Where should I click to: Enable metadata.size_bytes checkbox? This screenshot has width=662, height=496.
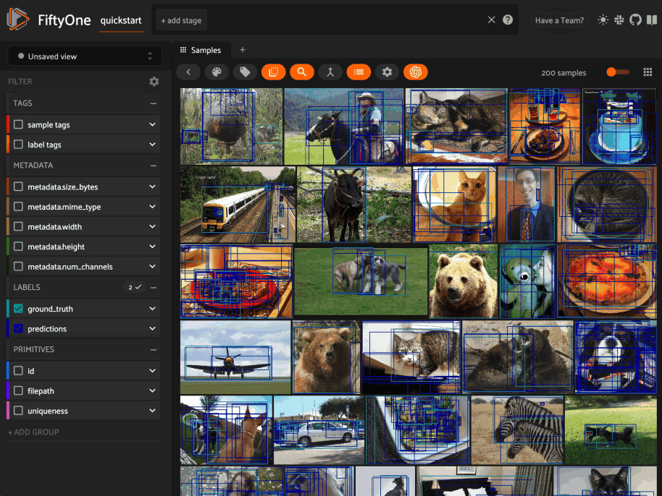click(18, 187)
